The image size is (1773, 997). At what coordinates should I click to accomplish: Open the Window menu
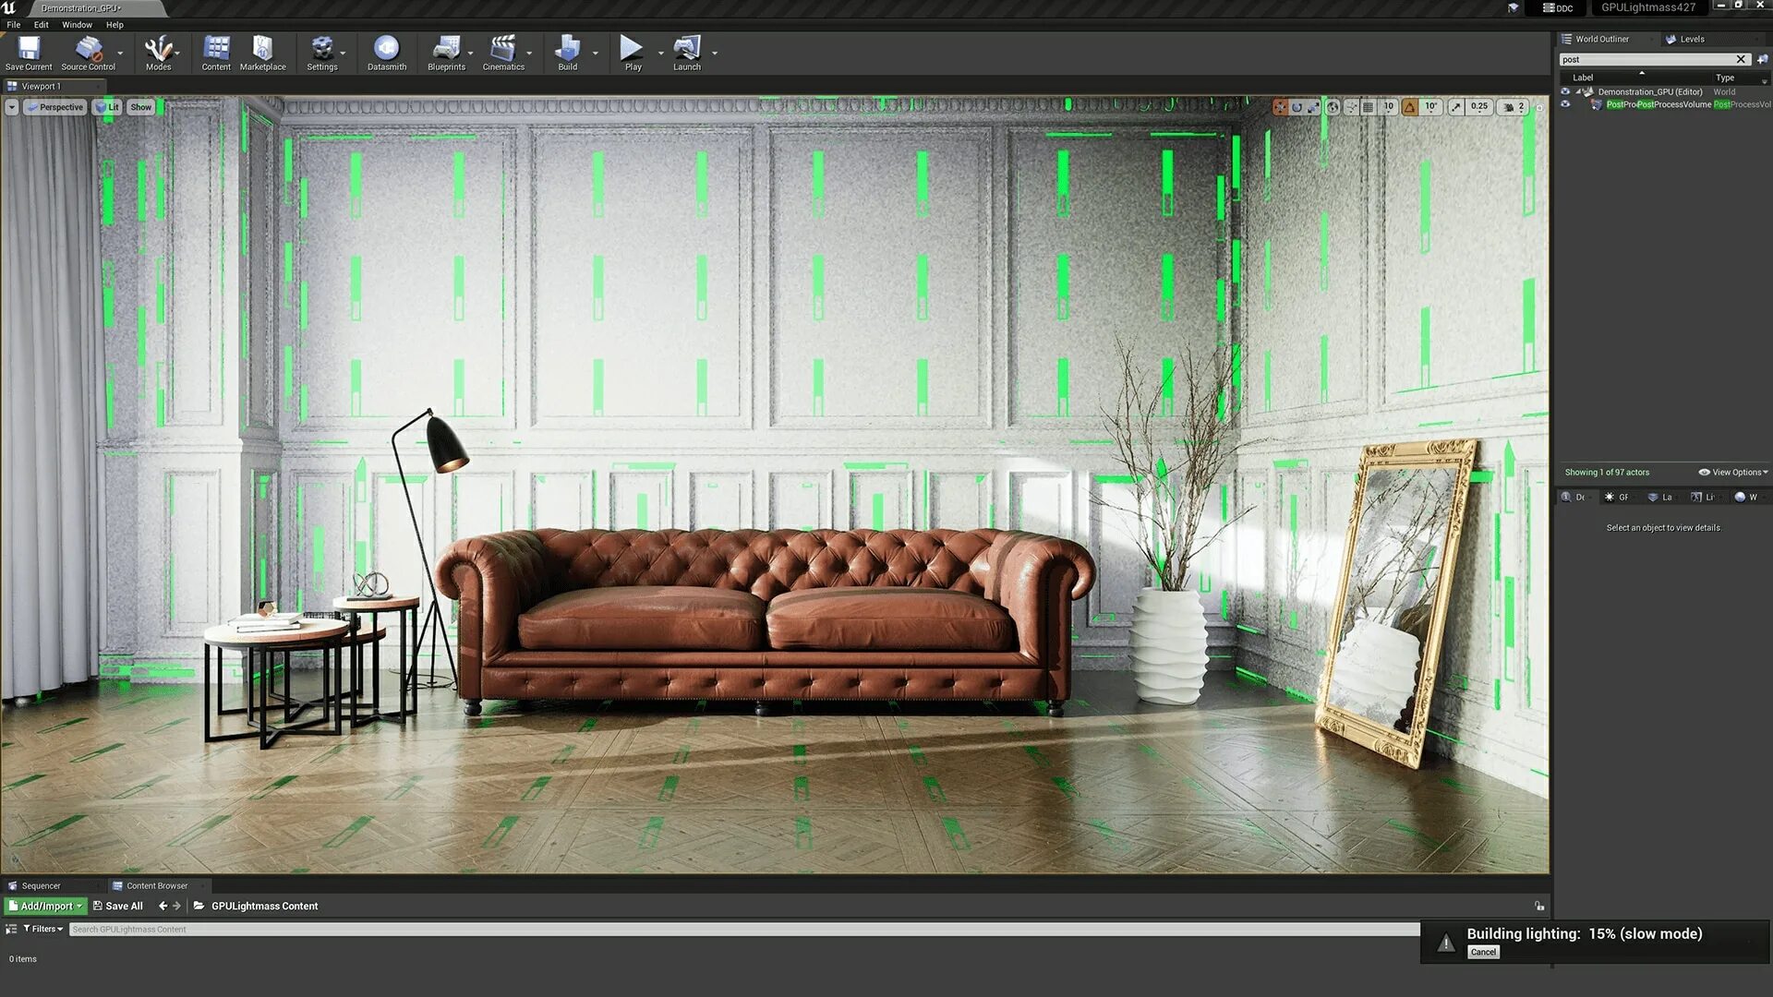[77, 25]
